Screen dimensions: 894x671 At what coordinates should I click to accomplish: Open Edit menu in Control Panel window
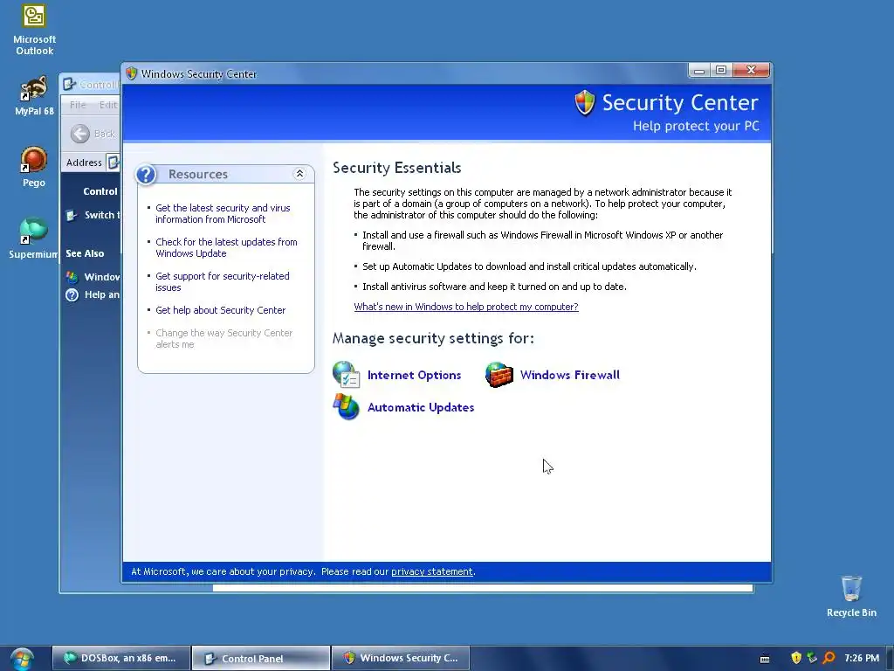coord(107,105)
